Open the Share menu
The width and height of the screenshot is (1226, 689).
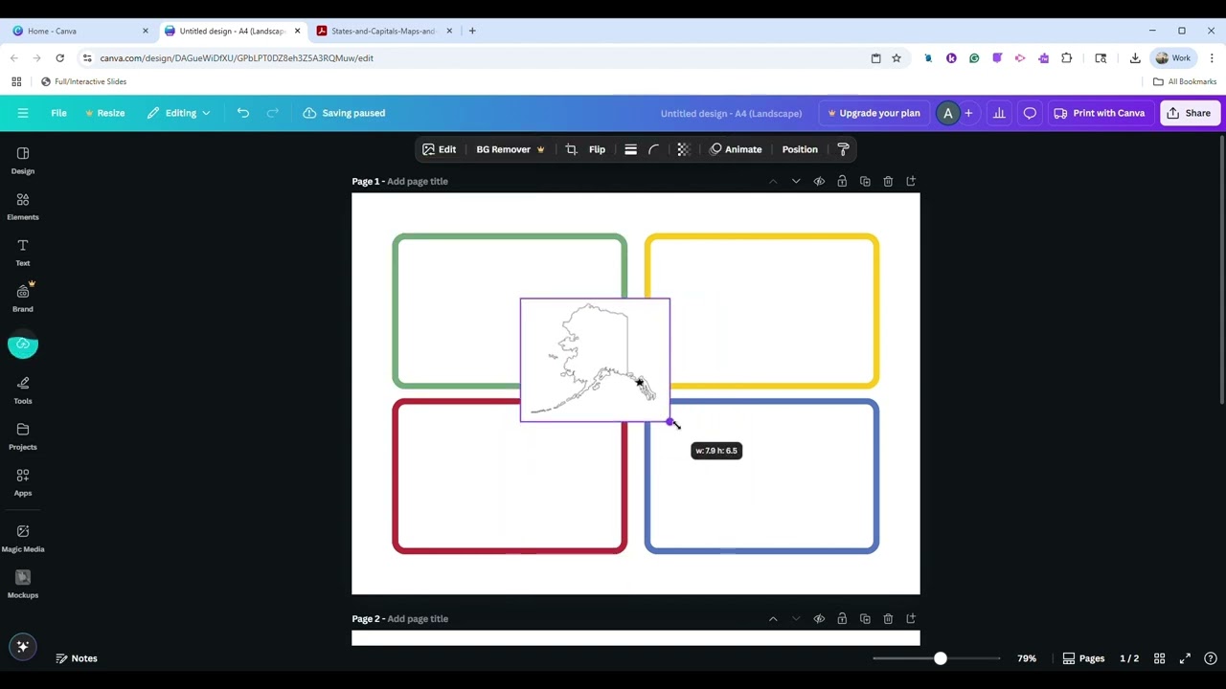click(x=1190, y=113)
